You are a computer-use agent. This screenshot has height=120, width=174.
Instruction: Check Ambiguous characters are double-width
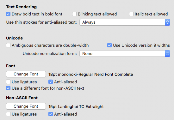click(8, 45)
